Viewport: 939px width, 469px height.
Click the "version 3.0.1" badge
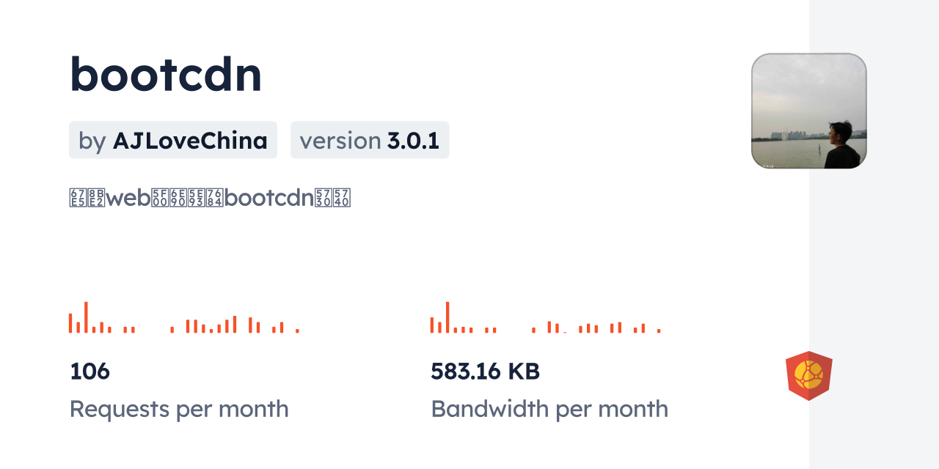point(370,140)
